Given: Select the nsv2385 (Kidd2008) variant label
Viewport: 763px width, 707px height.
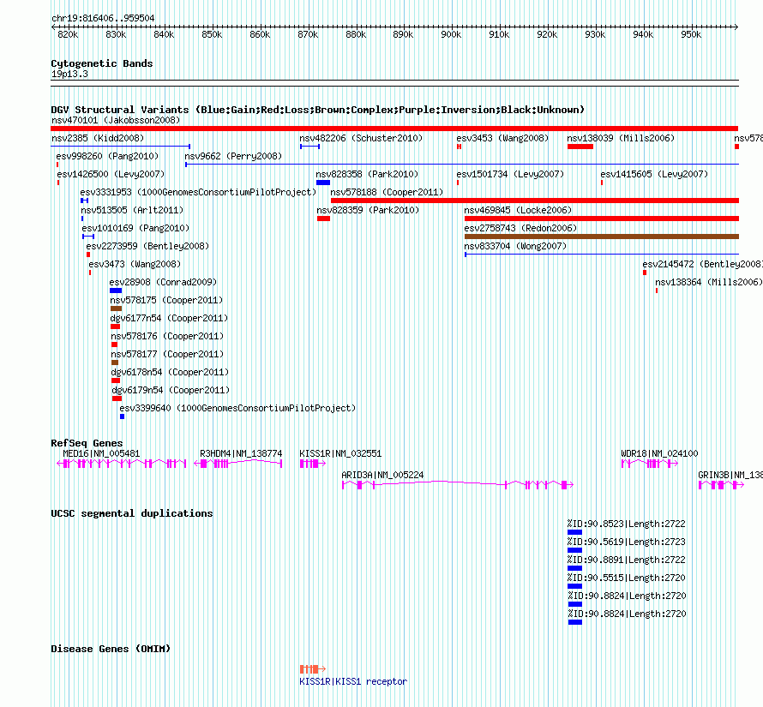Looking at the screenshot, I should 98,138.
